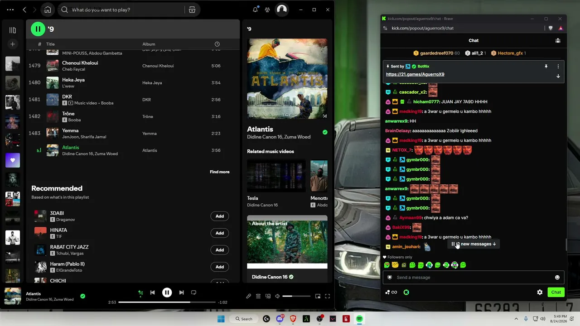Screen dimensions: 580x326
Task: Open the Atlantis cover art in Now Playing
Action: click(x=287, y=79)
